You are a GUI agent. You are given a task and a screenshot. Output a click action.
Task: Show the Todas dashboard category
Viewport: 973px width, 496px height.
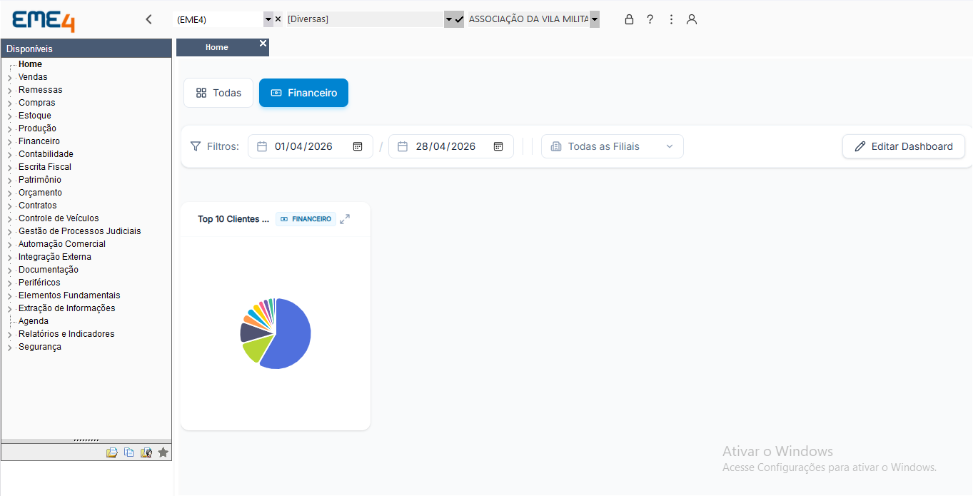click(218, 93)
